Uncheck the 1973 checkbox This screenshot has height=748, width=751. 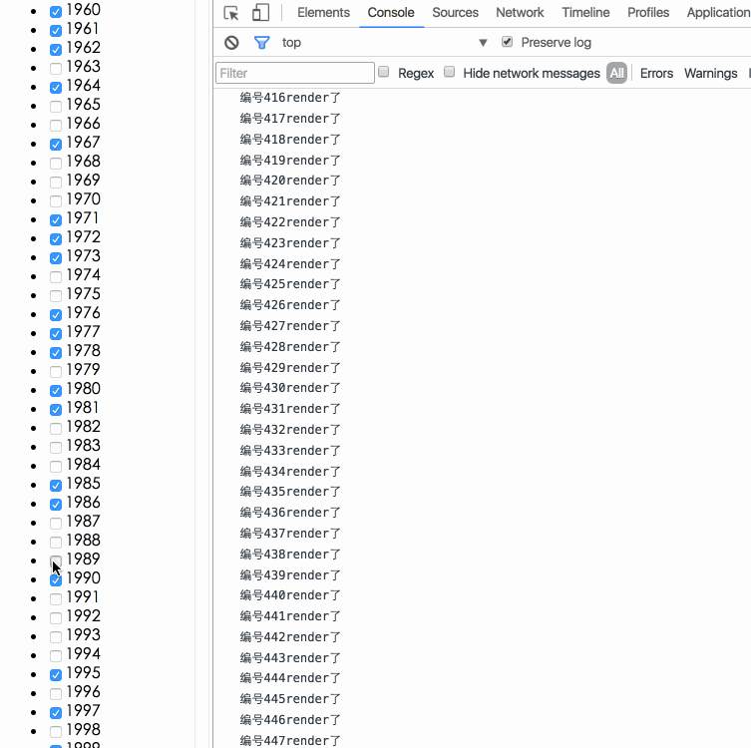56,258
